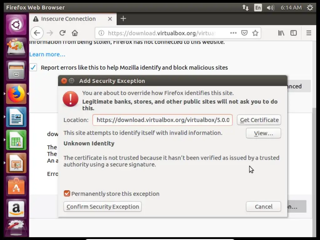Click the browser address bar URL
Screen dimensions: 320x240
point(161,33)
